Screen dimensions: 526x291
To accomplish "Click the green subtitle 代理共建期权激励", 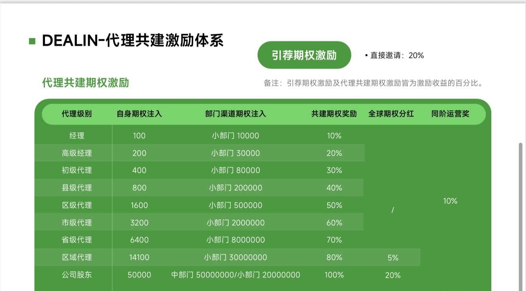I will coord(86,83).
